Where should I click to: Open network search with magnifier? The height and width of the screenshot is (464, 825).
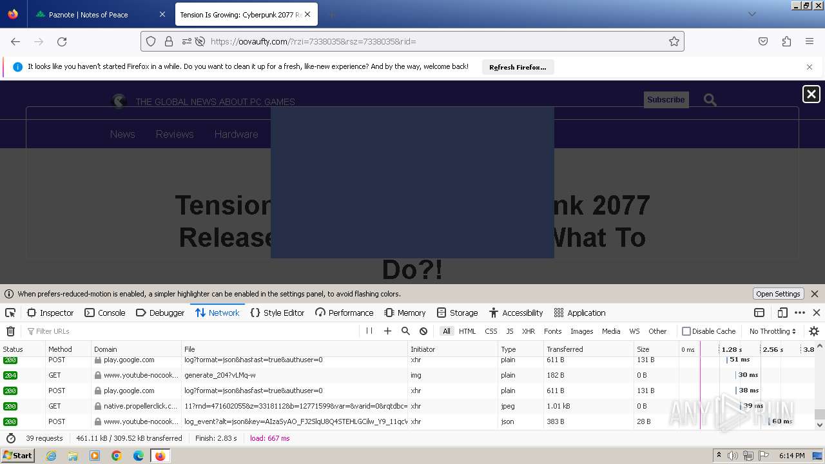pos(405,331)
